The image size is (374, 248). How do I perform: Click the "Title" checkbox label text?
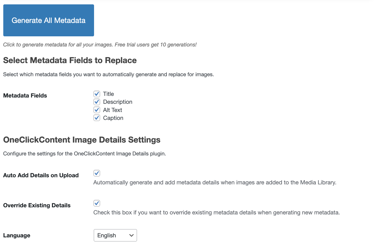point(109,94)
